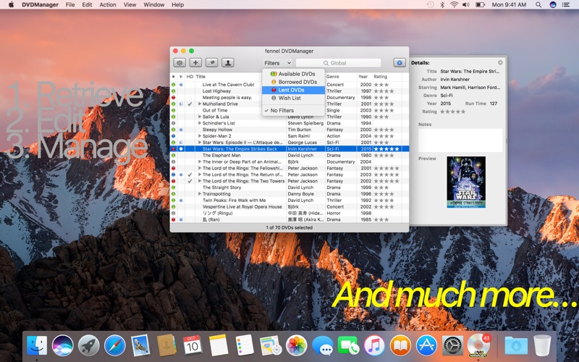Click Danny Boyle author cell
Viewport: 579px width, 362px height.
coord(300,194)
